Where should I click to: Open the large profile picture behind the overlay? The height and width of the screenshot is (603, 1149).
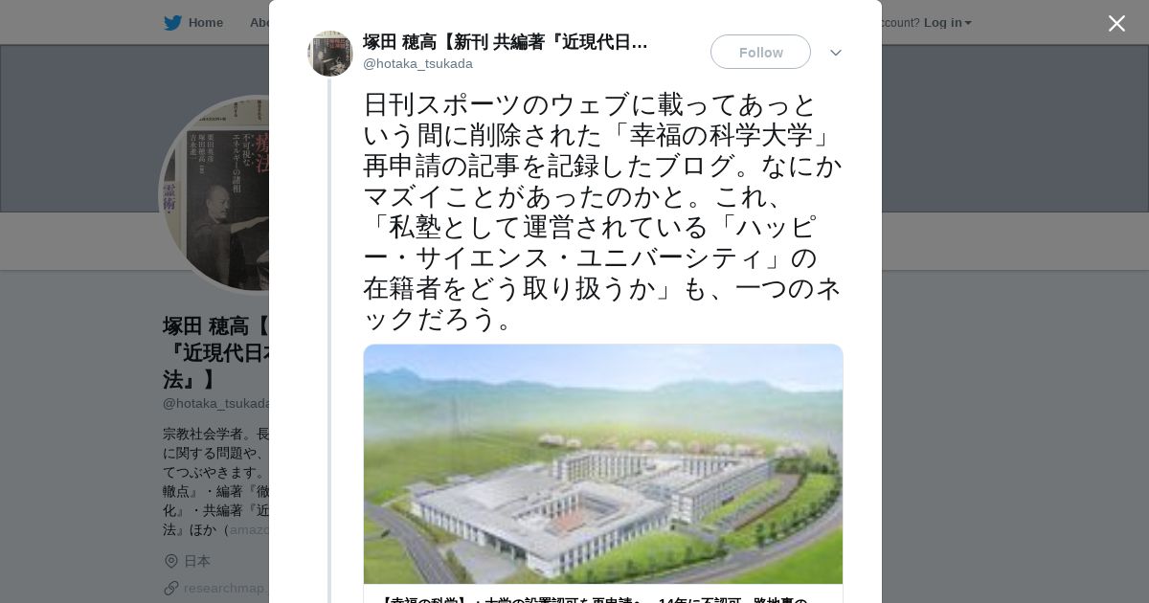(x=214, y=194)
